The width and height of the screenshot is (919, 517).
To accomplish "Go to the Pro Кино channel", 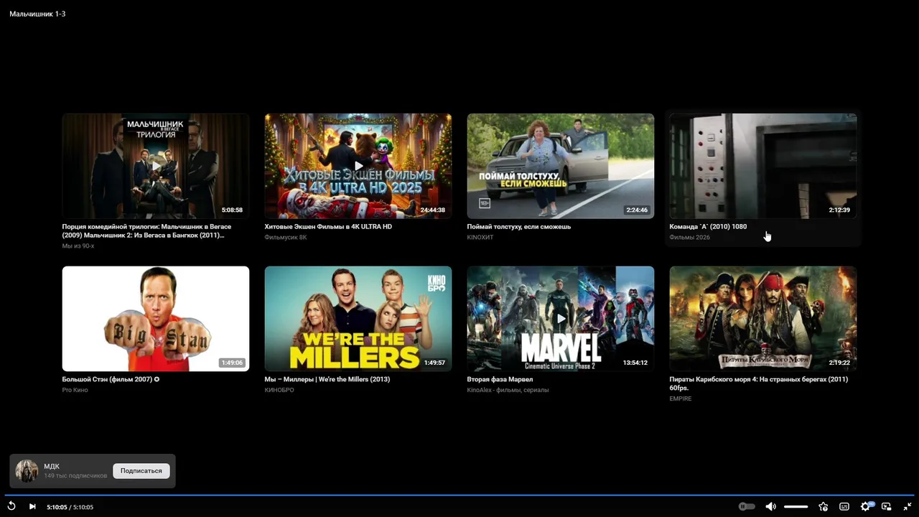I will click(75, 390).
